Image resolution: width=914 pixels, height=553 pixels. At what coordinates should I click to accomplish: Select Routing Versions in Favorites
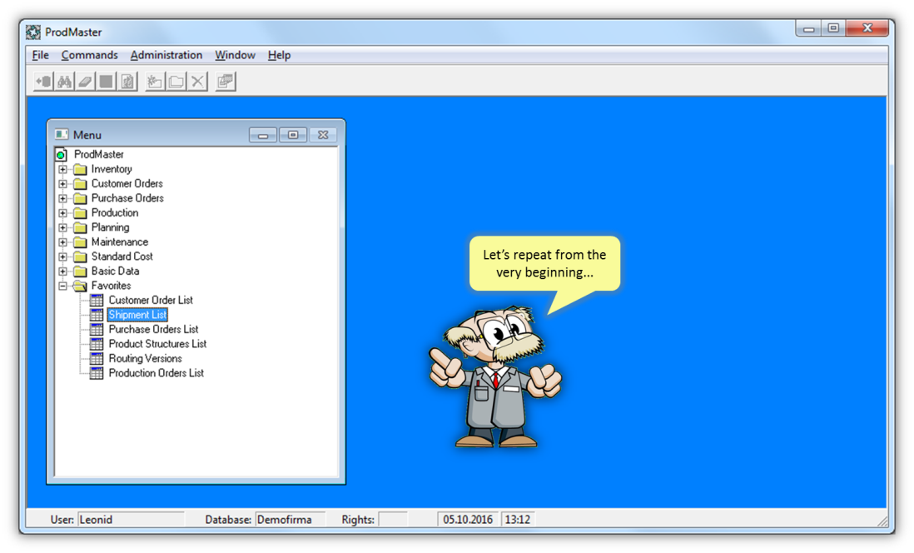pyautogui.click(x=145, y=359)
